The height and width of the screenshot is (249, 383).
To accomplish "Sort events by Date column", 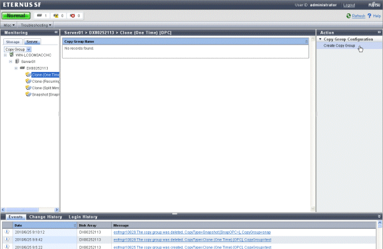I will pyautogui.click(x=45, y=225).
